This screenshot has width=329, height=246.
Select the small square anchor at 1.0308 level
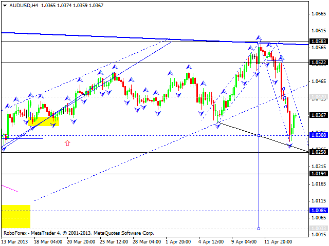tap(259, 135)
